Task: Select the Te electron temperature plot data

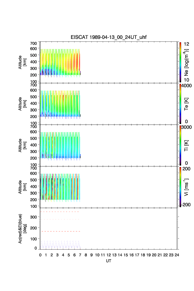Action: click(60, 104)
